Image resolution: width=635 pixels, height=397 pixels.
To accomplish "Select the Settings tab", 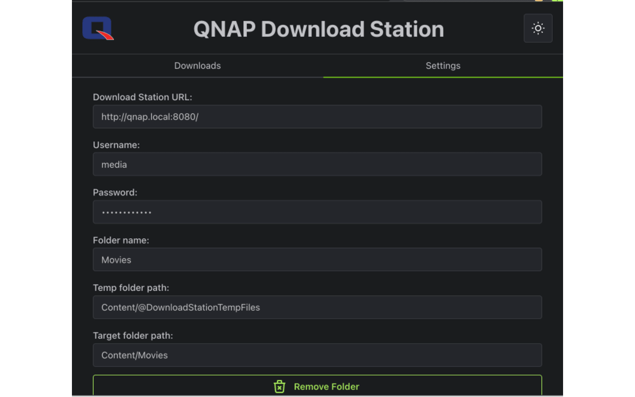I will (x=443, y=66).
